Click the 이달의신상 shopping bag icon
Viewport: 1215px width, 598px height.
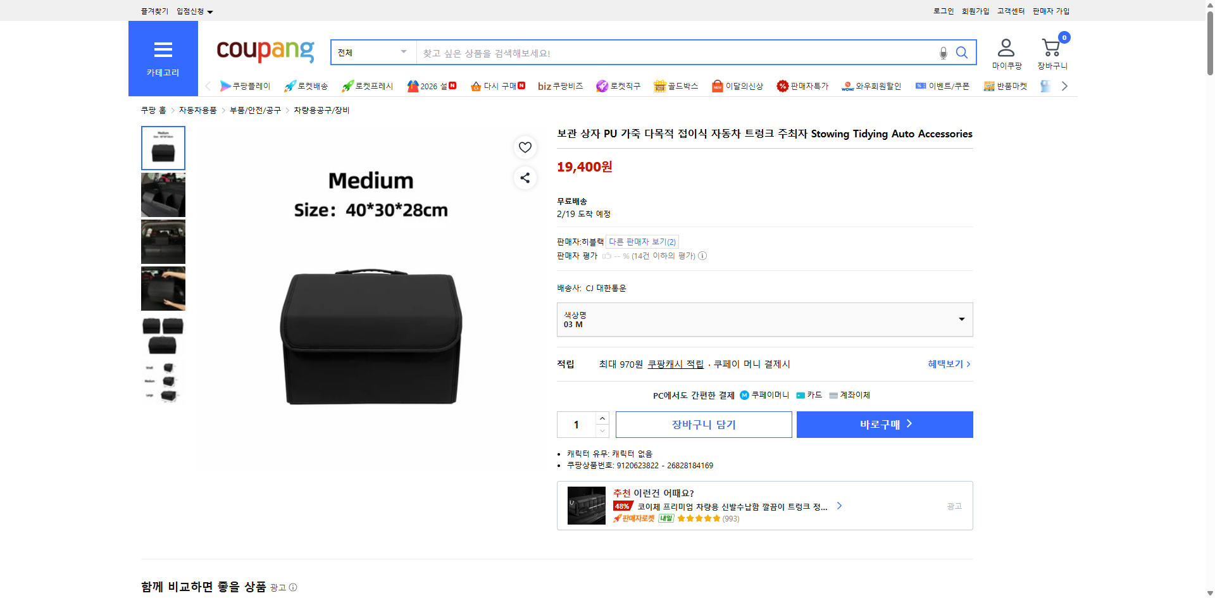point(717,85)
